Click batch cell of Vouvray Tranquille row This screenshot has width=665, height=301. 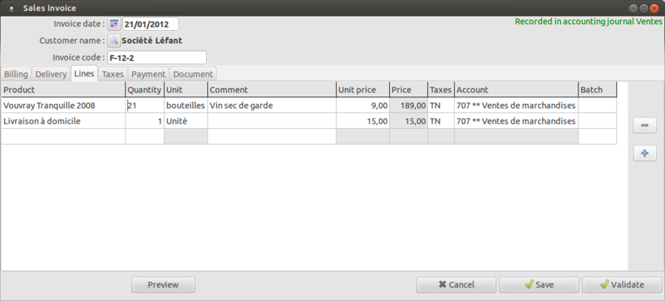pyautogui.click(x=597, y=106)
